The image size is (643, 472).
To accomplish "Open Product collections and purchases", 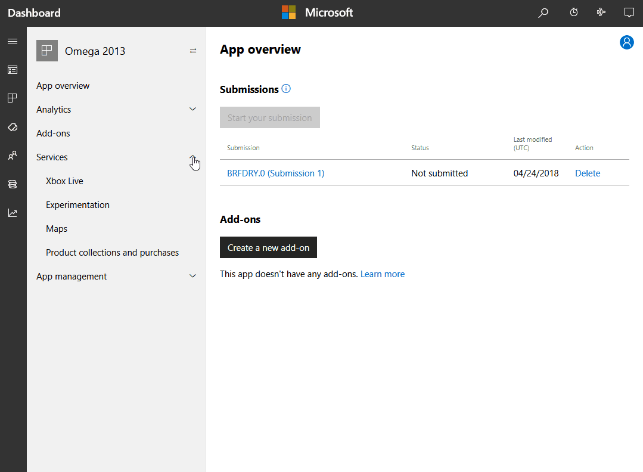I will click(x=113, y=253).
